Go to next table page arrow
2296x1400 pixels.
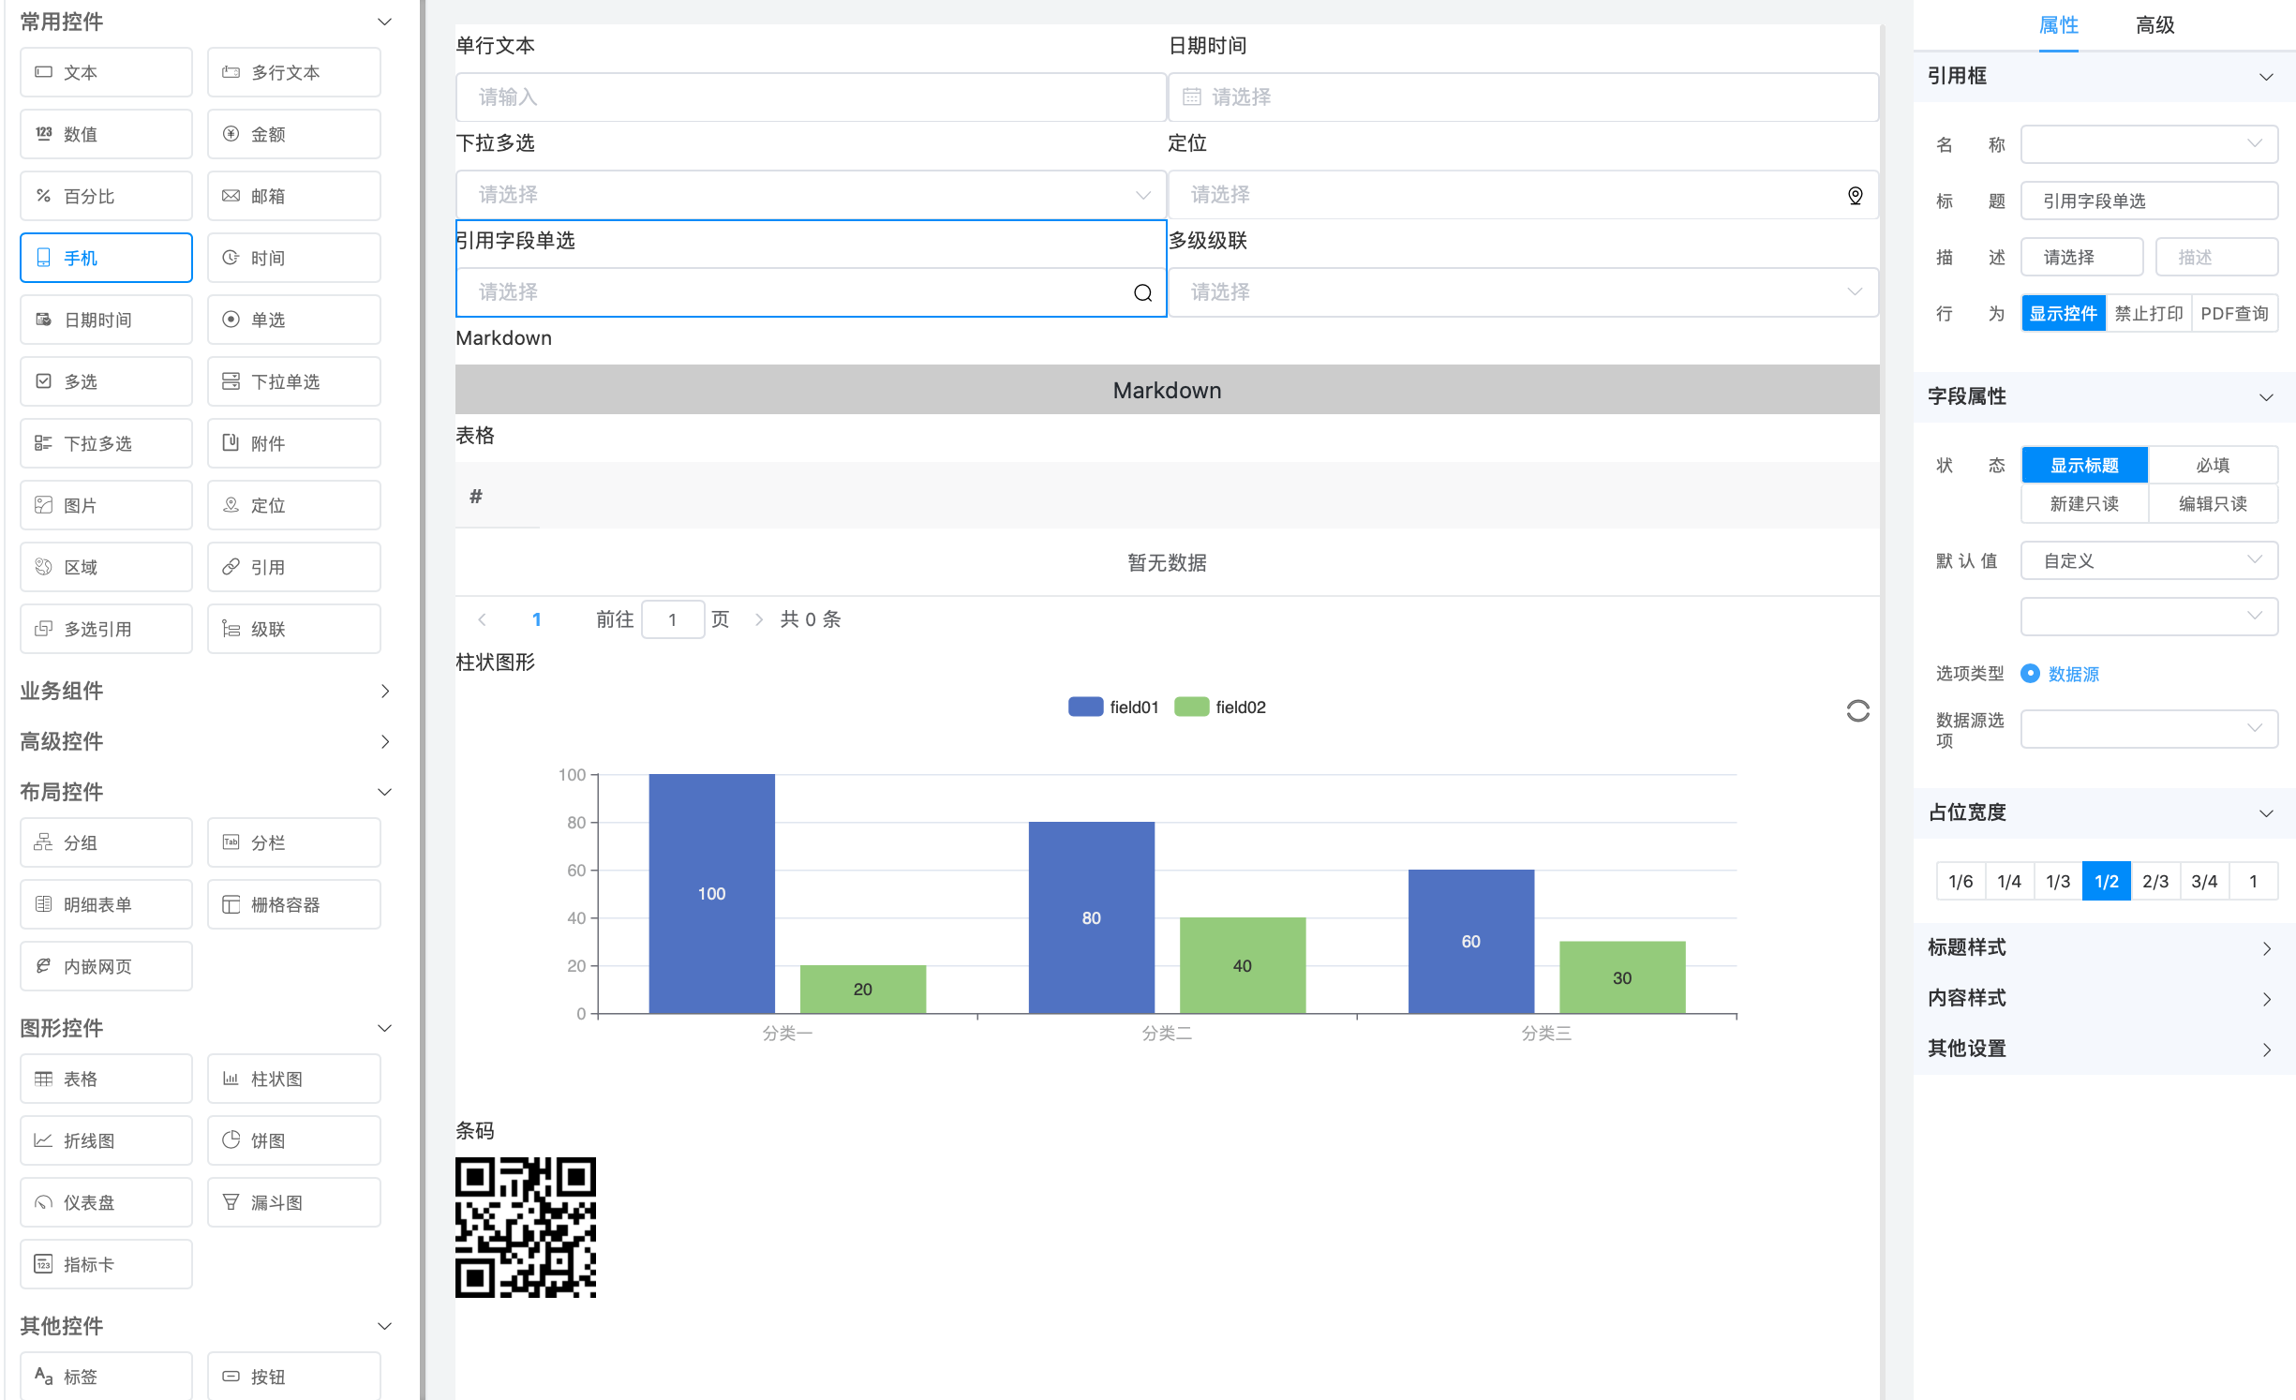[759, 619]
